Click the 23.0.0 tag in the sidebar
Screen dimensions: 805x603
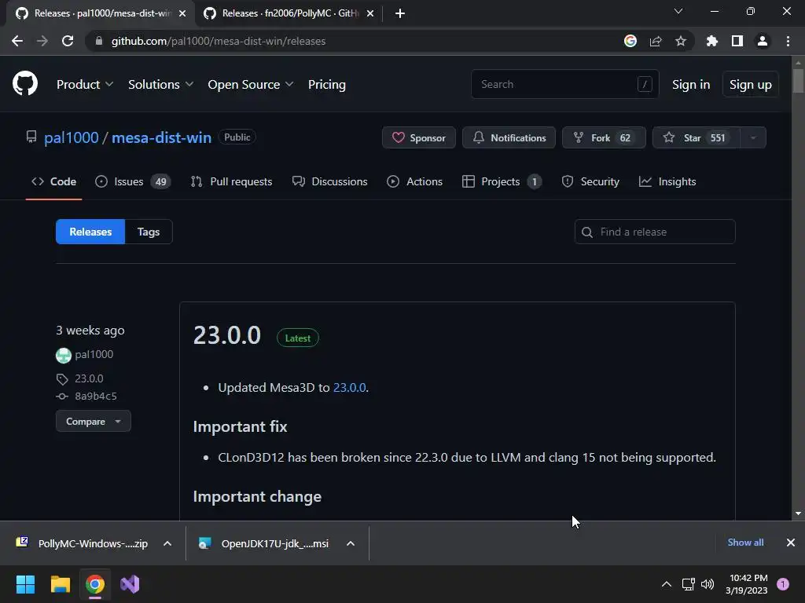89,378
